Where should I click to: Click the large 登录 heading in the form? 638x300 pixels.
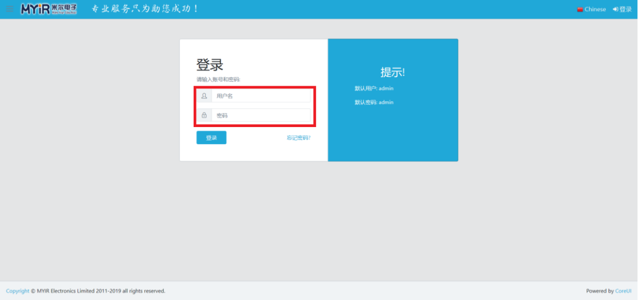pyautogui.click(x=210, y=65)
